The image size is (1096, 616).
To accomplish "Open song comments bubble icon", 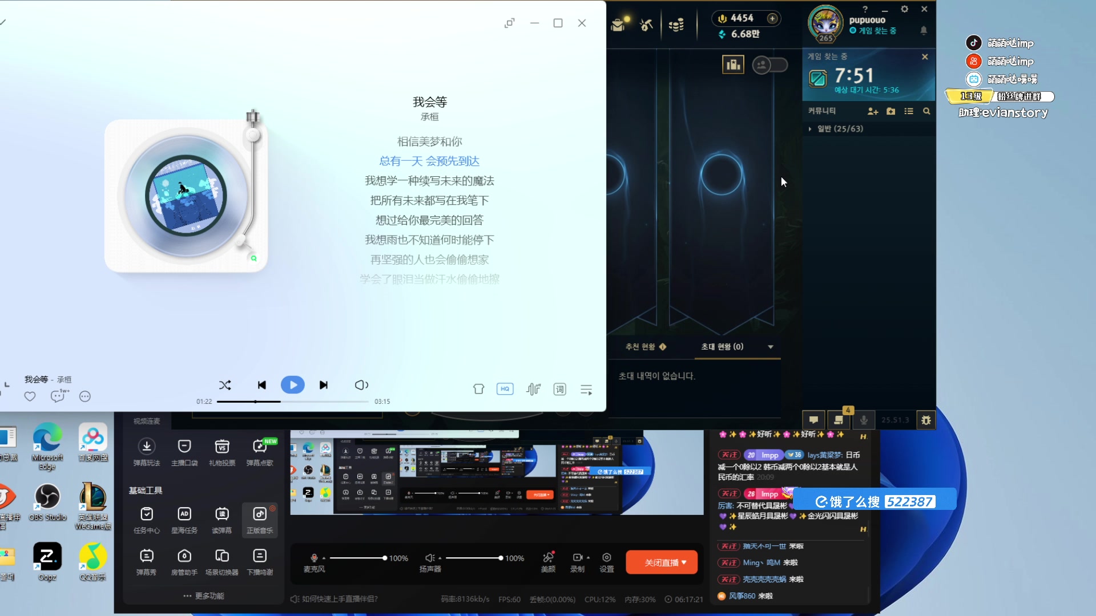I will (x=59, y=396).
